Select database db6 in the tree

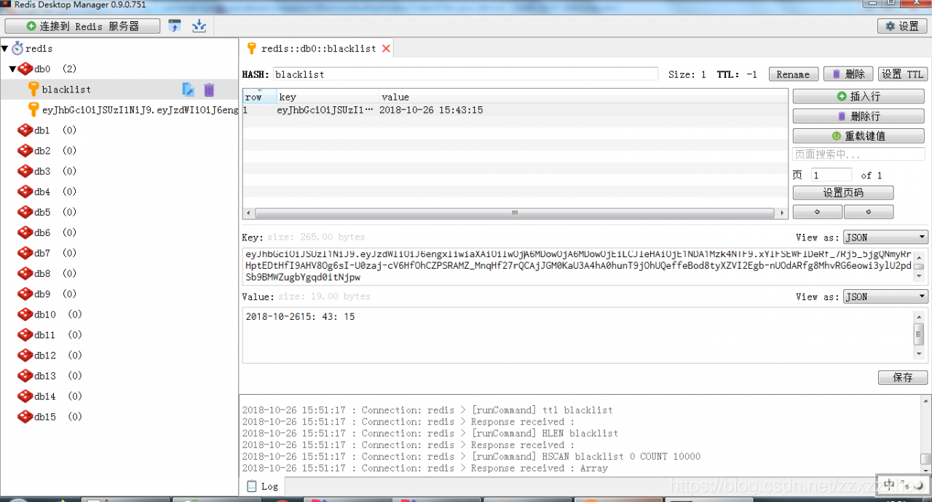click(47, 232)
